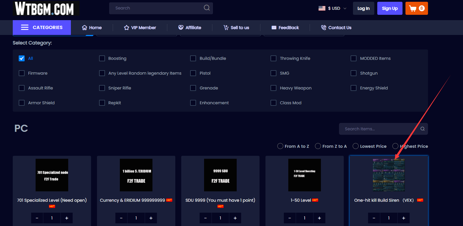463x226 pixels.
Task: Open the Sell to us page
Action: [236, 28]
